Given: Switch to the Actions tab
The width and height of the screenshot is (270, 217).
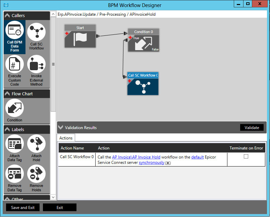Looking at the screenshot, I should [x=66, y=138].
